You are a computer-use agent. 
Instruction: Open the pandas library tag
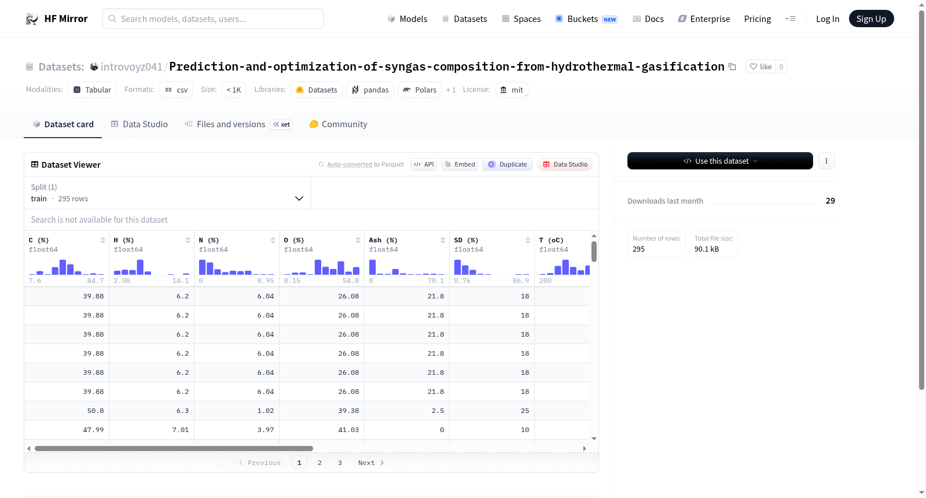click(370, 90)
